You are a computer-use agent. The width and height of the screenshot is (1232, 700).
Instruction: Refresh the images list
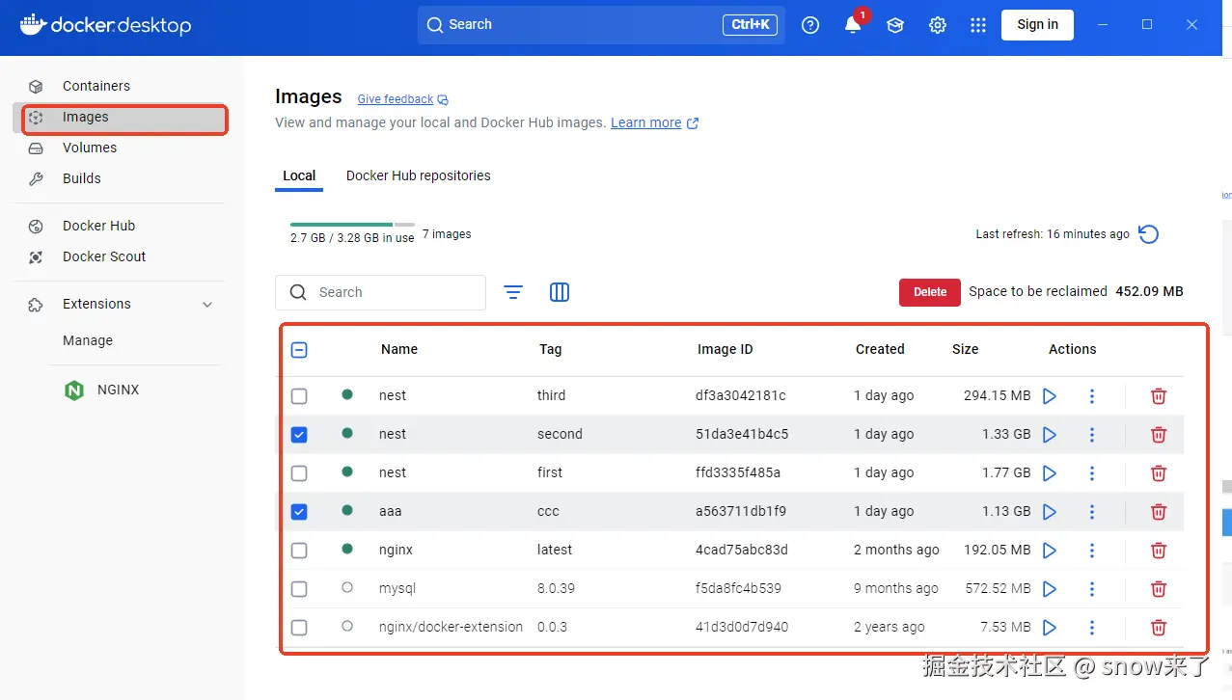pos(1148,234)
